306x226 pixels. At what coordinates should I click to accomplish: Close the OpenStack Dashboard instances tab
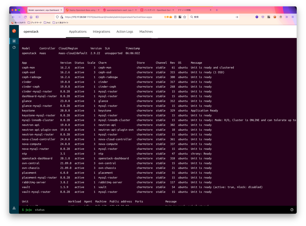pos(173,10)
